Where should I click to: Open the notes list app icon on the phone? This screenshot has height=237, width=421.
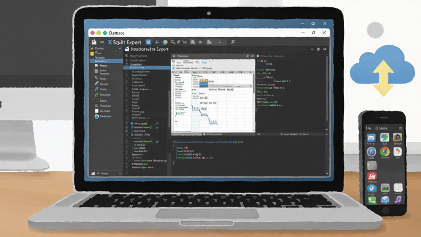coord(398,188)
